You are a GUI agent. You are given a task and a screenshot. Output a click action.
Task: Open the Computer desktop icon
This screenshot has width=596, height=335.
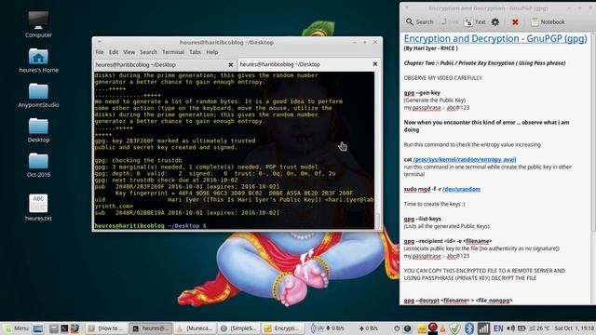[x=38, y=24]
